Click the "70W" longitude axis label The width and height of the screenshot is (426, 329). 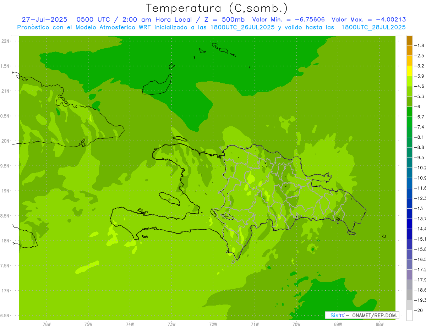pos(296,324)
